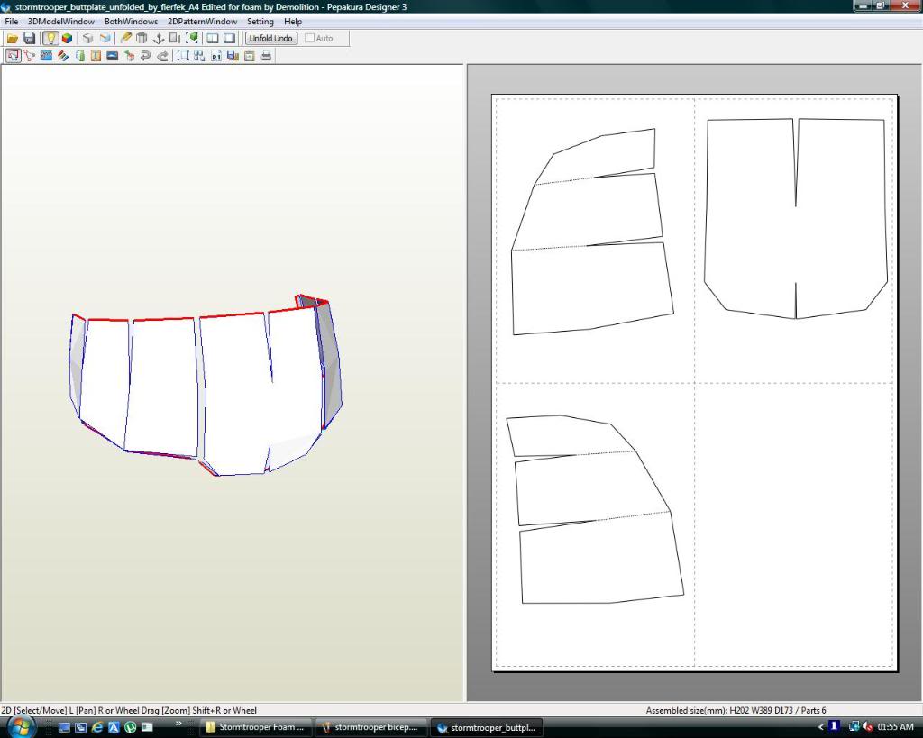Click the gray cube toolbar icon

pos(87,38)
